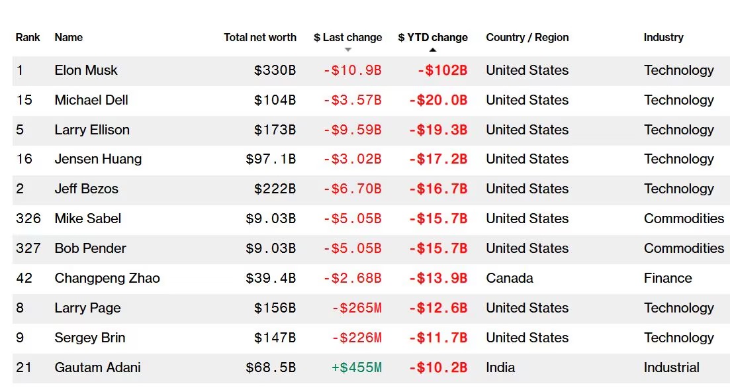Sort by Name column header
The width and height of the screenshot is (730, 388).
(x=69, y=37)
